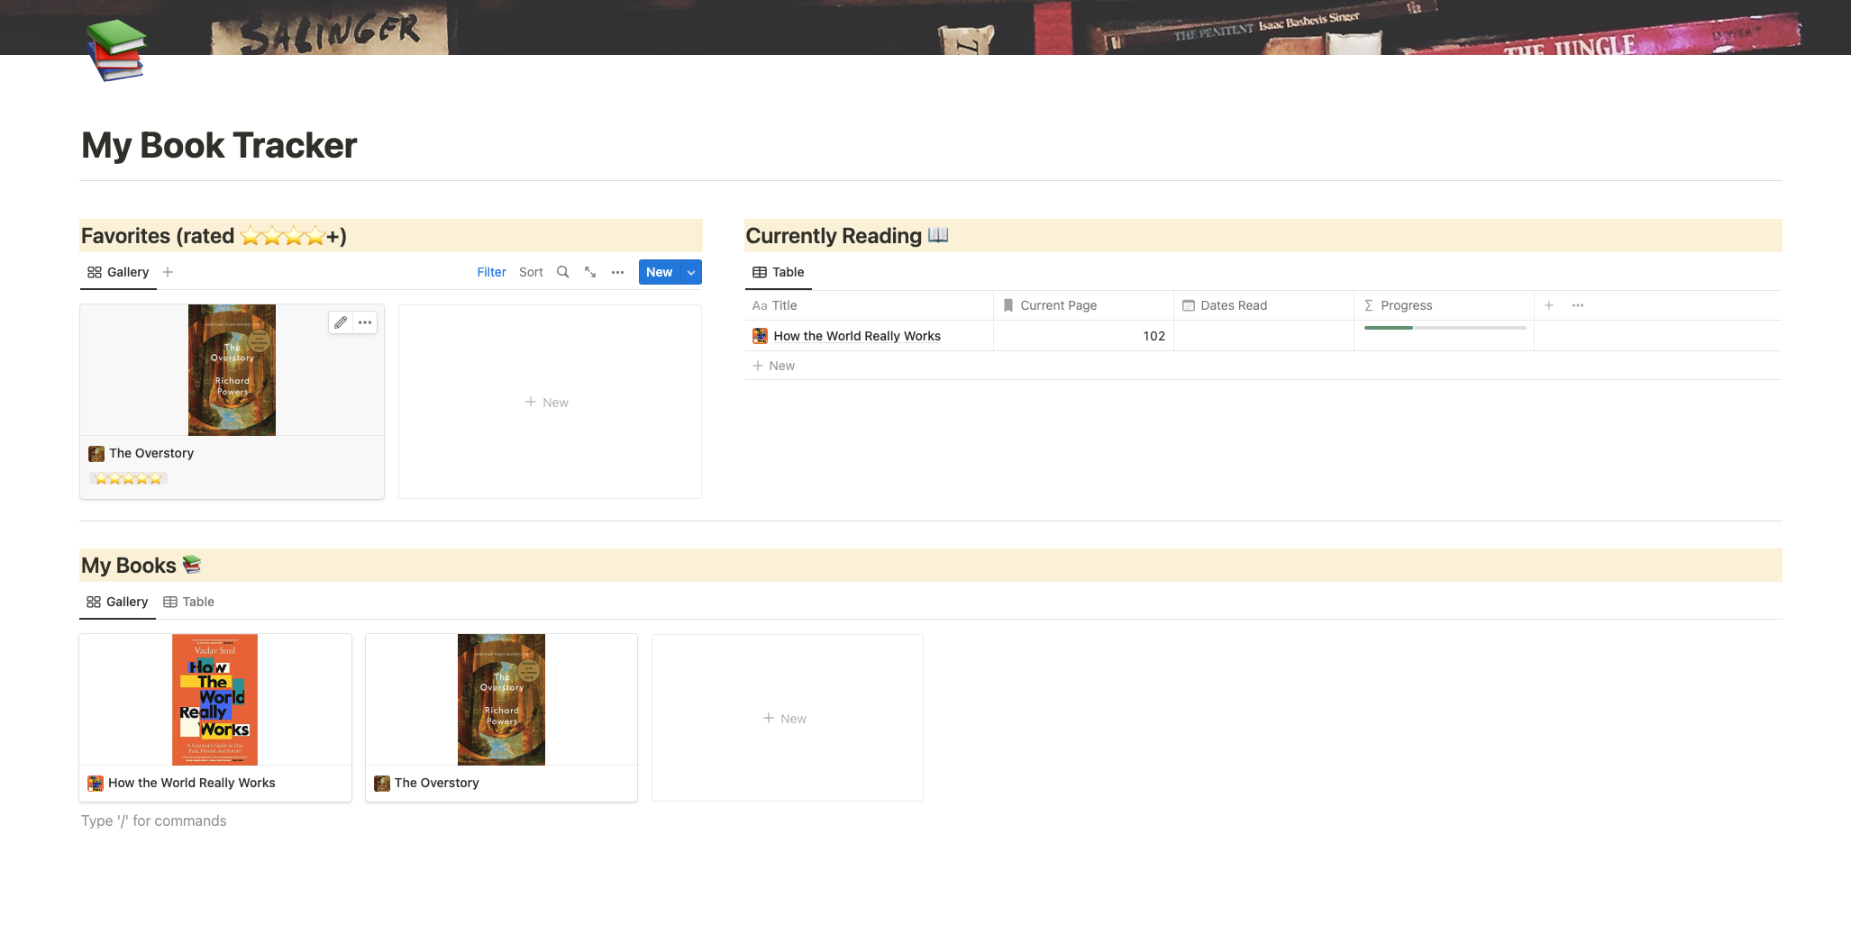Open the Progress column header menu
Screen dimensions: 1851x943
tap(1406, 305)
